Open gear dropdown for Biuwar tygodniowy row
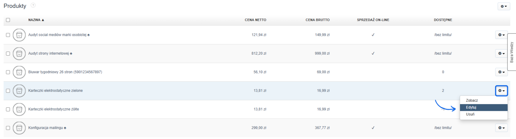This screenshot has width=516, height=139. coord(501,72)
